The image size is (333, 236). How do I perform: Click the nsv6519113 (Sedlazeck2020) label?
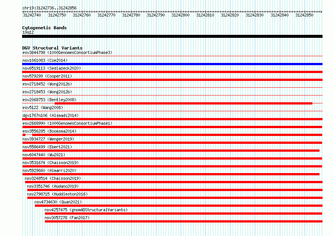52,68
